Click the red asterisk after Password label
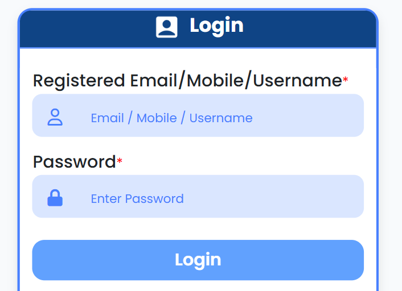The image size is (402, 291). [120, 162]
